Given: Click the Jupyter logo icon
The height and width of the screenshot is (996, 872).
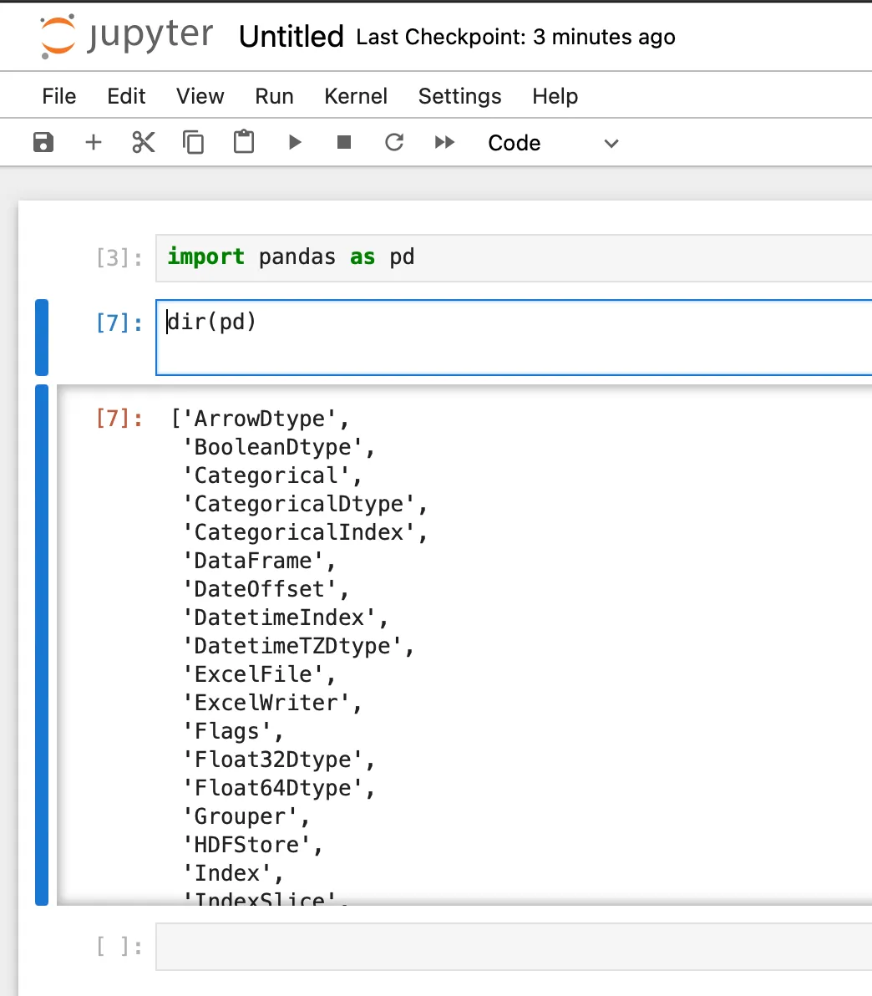Looking at the screenshot, I should click(x=58, y=36).
